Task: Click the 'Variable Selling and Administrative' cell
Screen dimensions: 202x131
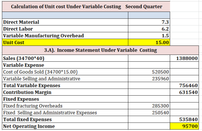Action: (65, 79)
